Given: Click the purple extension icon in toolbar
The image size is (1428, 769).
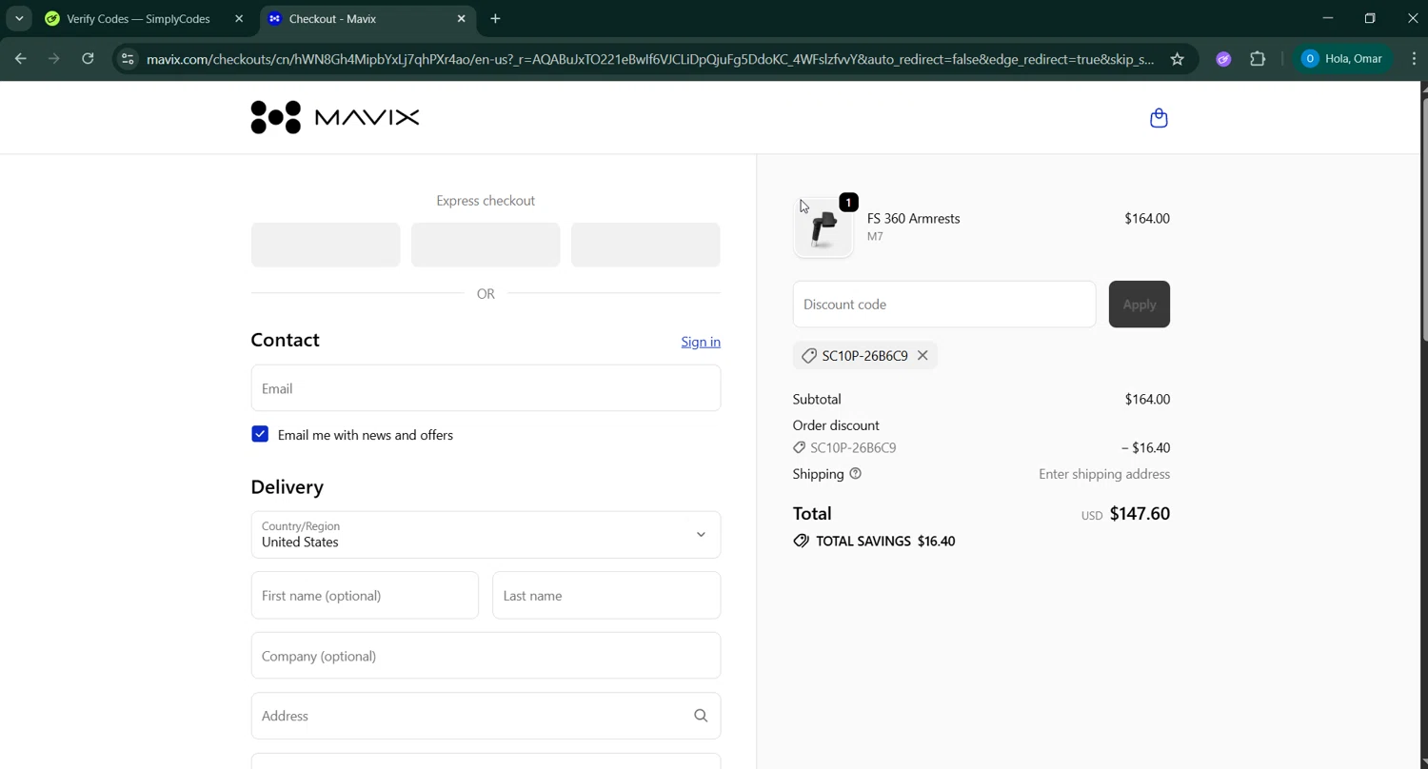Looking at the screenshot, I should click(x=1223, y=59).
